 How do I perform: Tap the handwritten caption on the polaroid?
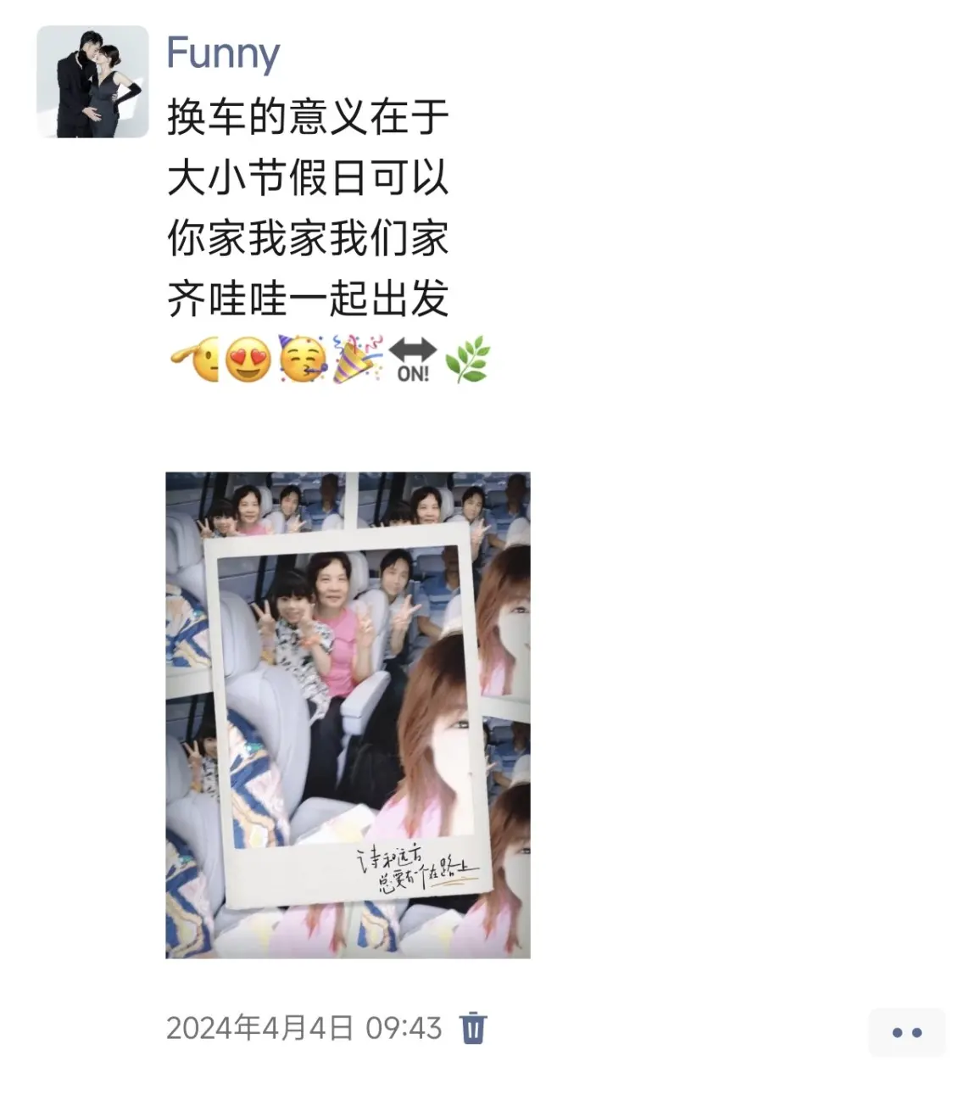tap(418, 867)
